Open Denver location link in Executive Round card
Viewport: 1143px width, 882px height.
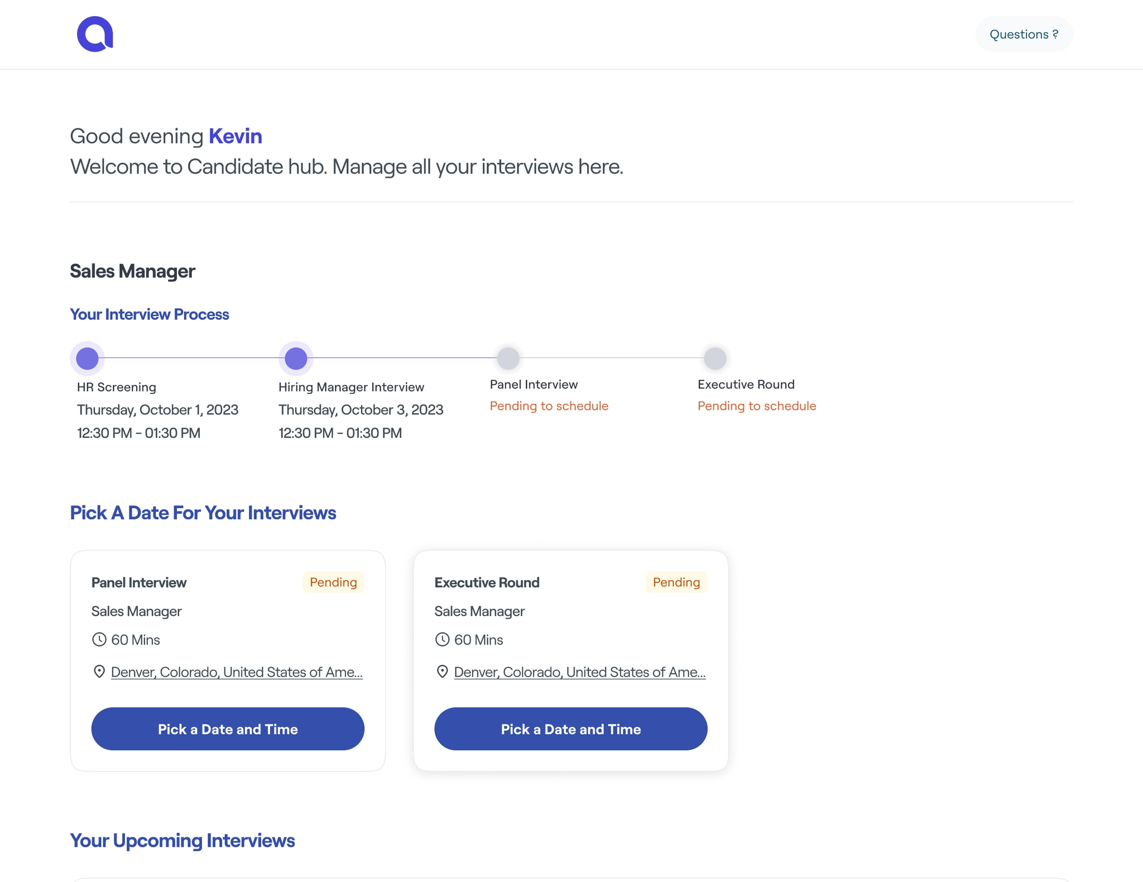point(580,672)
